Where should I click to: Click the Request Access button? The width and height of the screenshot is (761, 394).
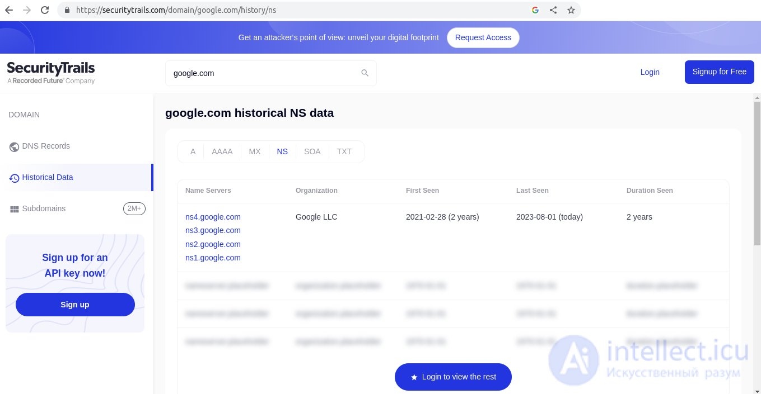(483, 37)
